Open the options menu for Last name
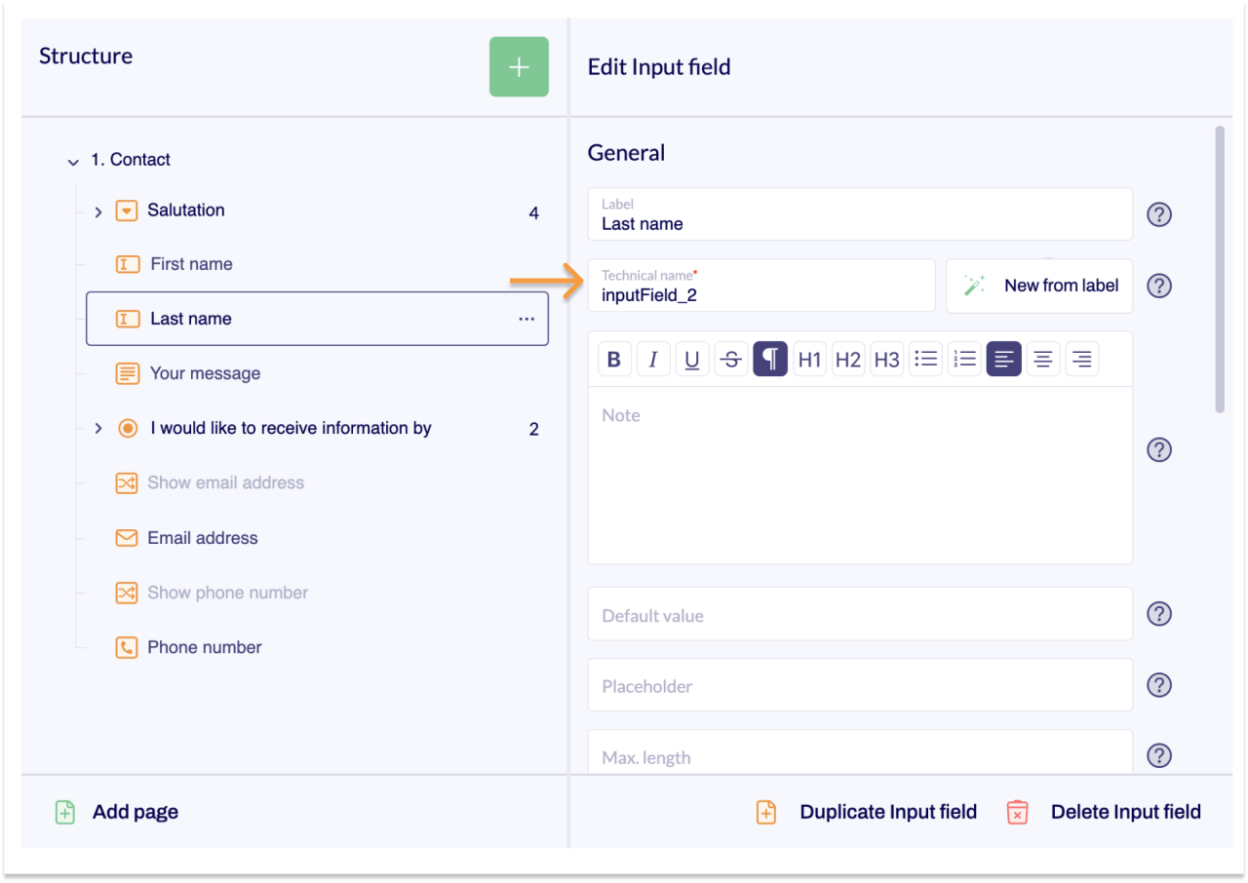Image resolution: width=1248 pixels, height=883 pixels. (x=526, y=319)
